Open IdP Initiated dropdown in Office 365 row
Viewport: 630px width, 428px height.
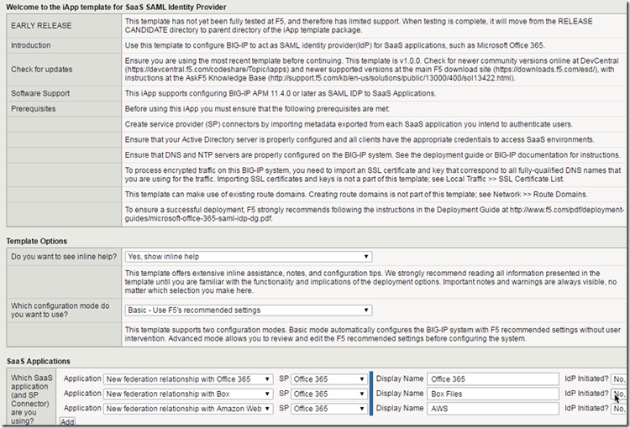[618, 379]
